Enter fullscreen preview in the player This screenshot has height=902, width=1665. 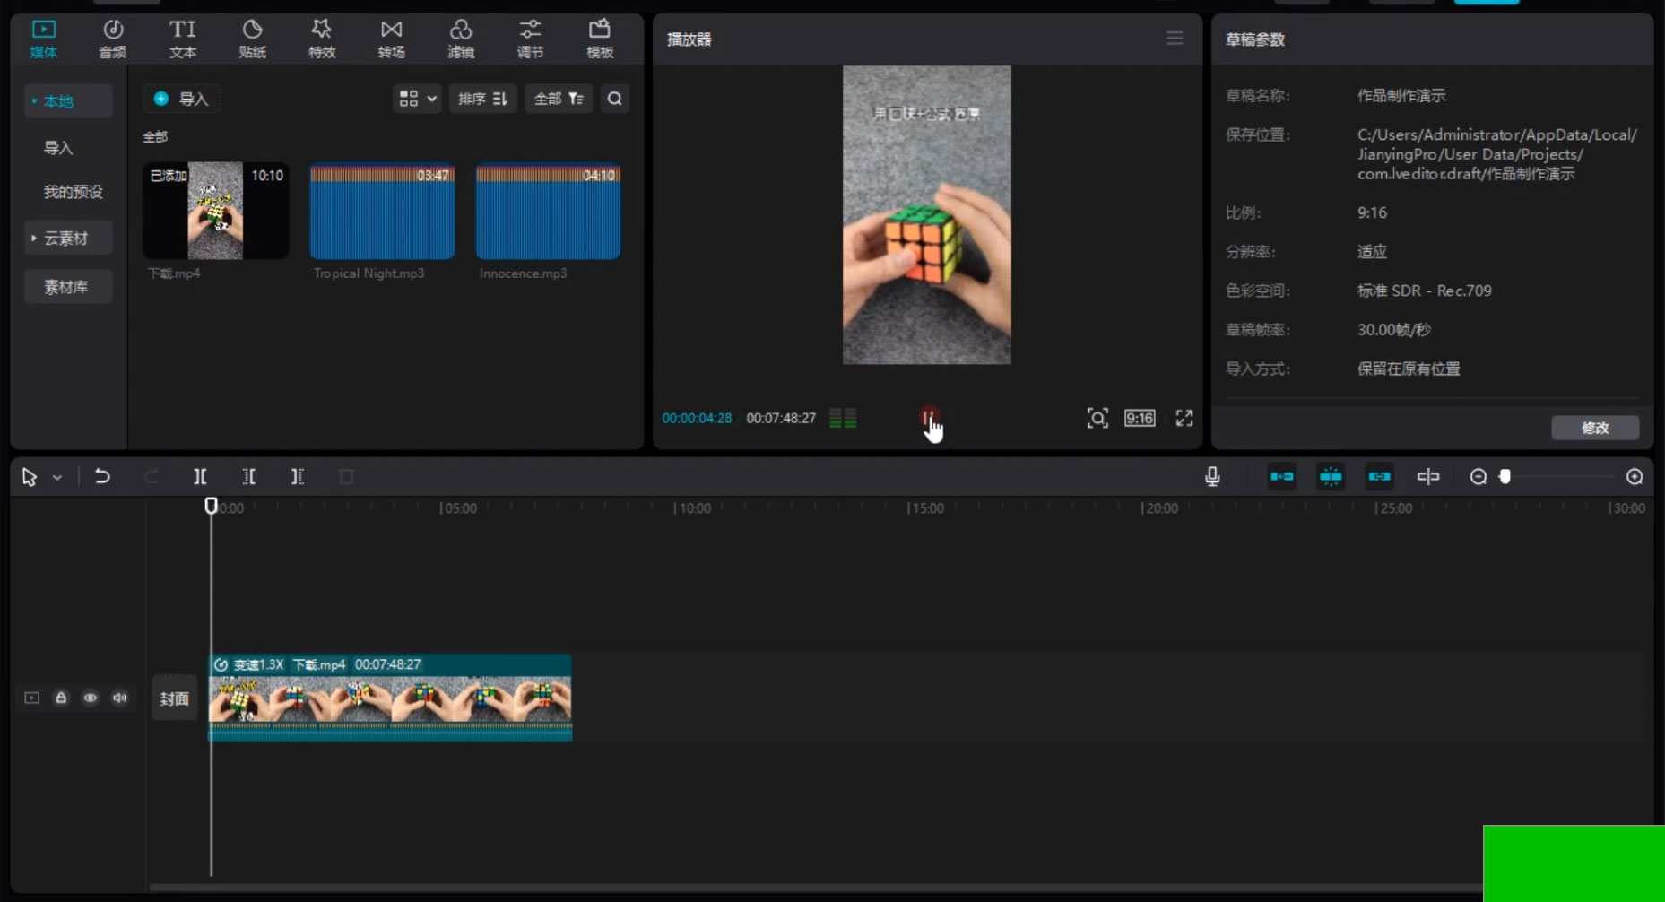point(1184,418)
